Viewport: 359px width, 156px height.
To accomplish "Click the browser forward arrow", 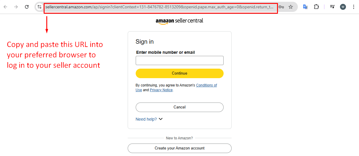I will tap(16, 7).
